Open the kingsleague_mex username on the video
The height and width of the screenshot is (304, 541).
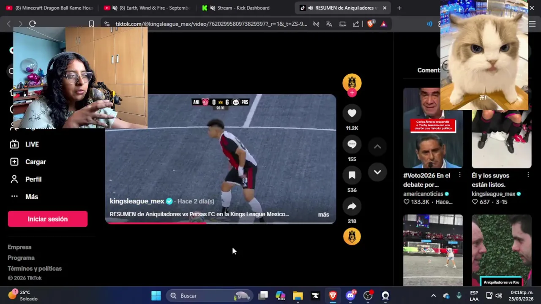click(x=137, y=201)
